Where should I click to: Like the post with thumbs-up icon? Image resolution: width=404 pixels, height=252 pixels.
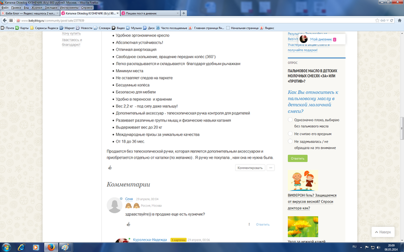pos(110,168)
